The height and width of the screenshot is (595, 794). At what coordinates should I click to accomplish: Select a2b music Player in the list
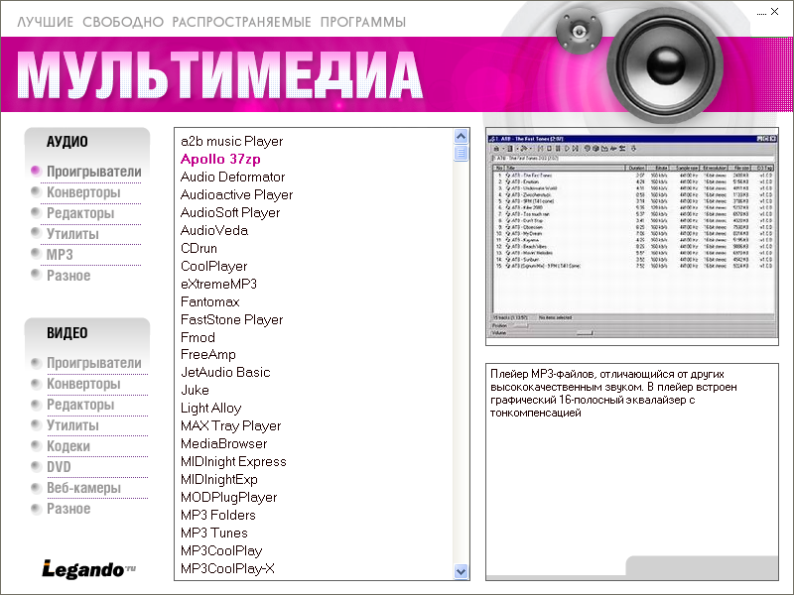(x=231, y=141)
